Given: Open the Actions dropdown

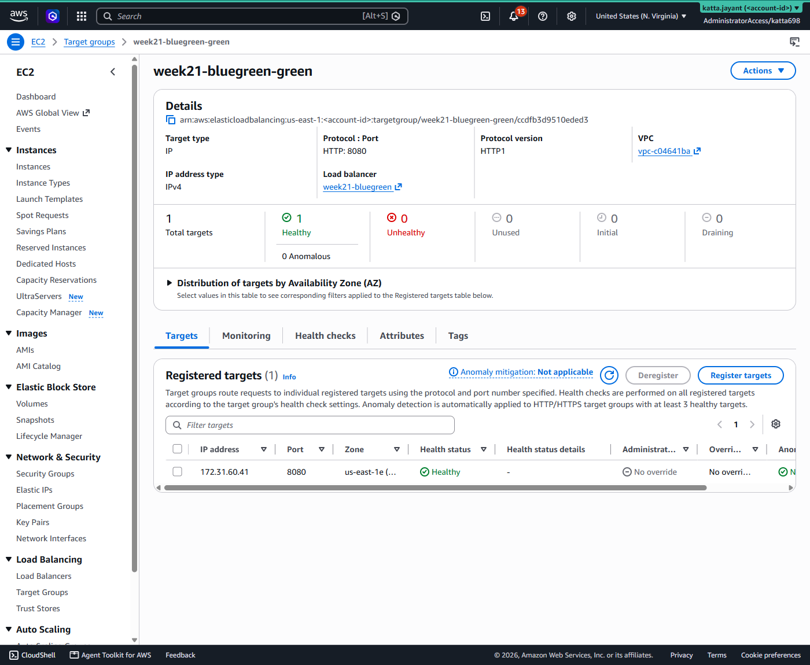Looking at the screenshot, I should [763, 71].
